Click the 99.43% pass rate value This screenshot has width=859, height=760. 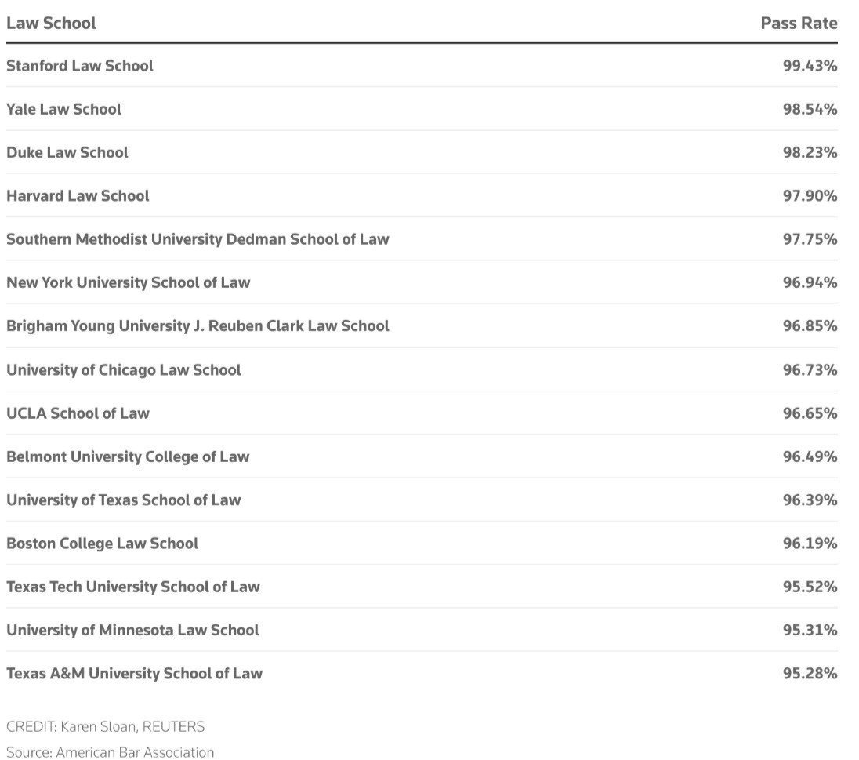[810, 66]
